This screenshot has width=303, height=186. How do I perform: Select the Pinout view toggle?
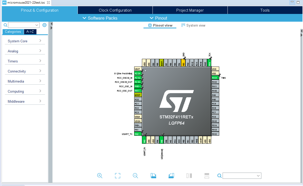[160, 25]
